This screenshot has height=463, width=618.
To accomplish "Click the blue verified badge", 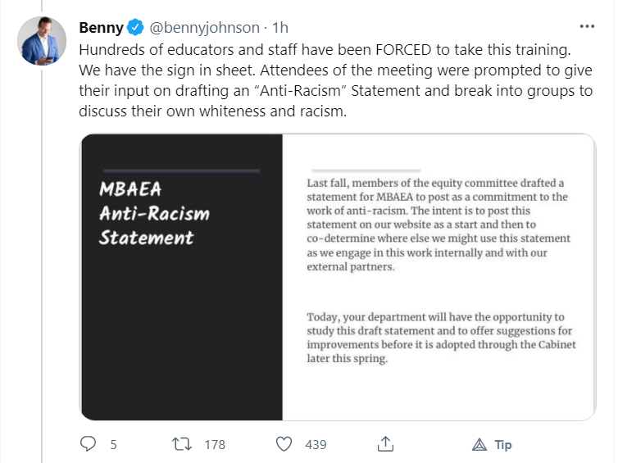I will tap(136, 27).
